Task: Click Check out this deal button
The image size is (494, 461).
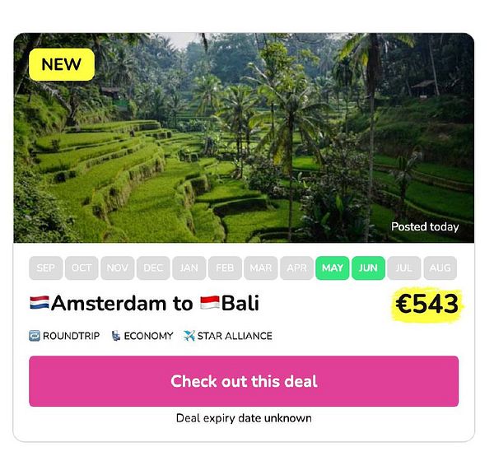Action: [244, 381]
